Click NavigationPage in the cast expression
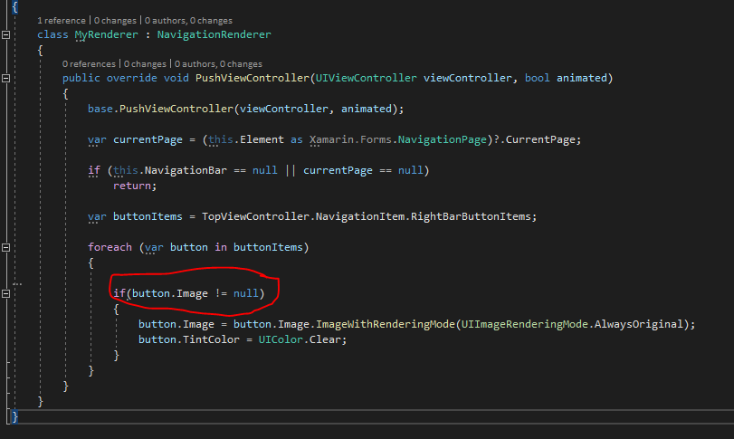Screen dimensions: 734x439 [x=443, y=139]
